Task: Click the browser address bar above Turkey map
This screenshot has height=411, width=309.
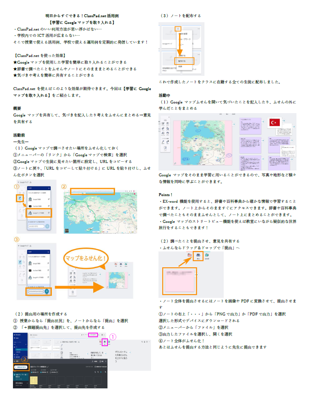Action: click(92, 191)
